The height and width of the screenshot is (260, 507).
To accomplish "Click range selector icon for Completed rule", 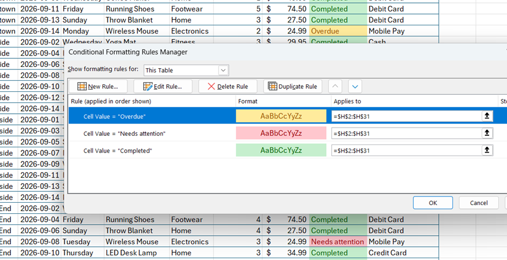I will (x=487, y=150).
